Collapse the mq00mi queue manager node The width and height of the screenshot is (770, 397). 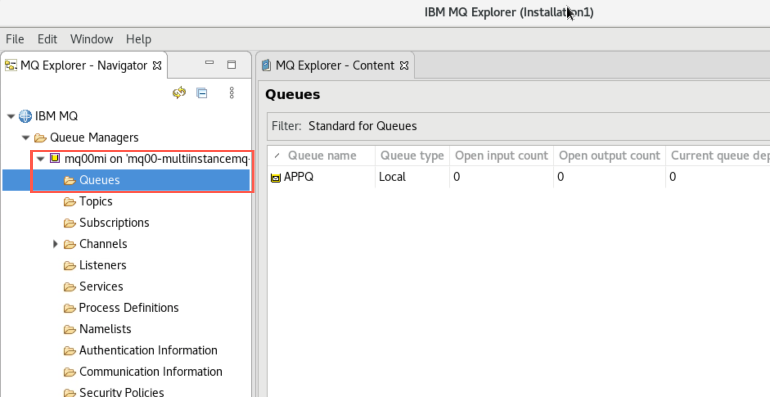point(41,159)
